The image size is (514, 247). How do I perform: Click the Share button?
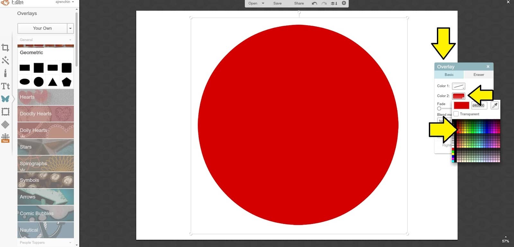(x=299, y=3)
